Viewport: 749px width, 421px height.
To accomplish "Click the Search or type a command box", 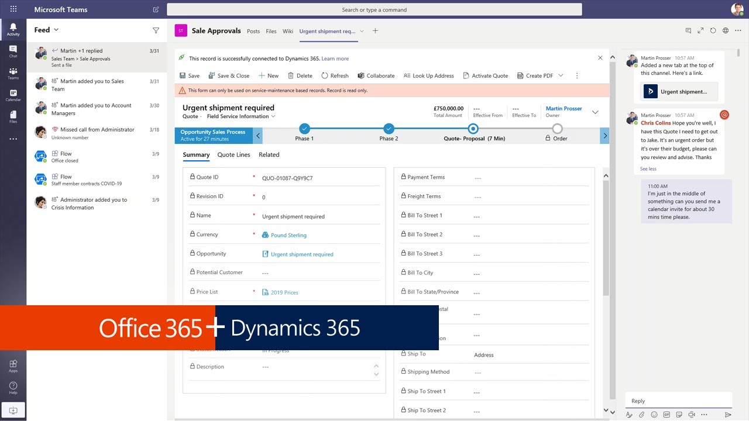I will coord(374,9).
